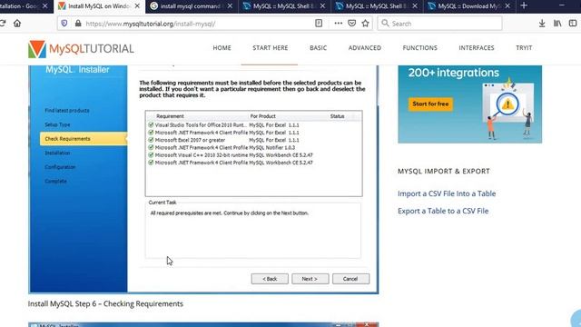This screenshot has height=327, width=581.
Task: Open a new tab with plus icon
Action: (524, 5)
